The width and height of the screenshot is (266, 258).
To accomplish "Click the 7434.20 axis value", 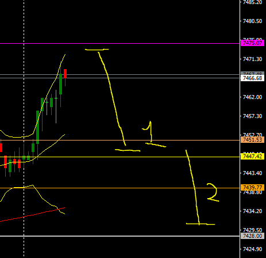I will tap(252, 211).
